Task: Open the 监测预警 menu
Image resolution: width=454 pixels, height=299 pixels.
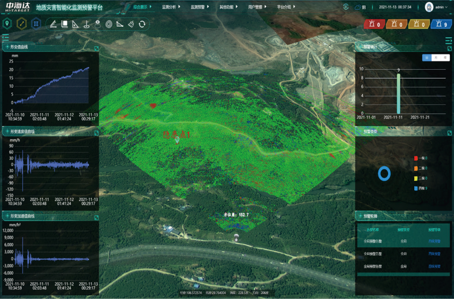Action: pos(198,7)
